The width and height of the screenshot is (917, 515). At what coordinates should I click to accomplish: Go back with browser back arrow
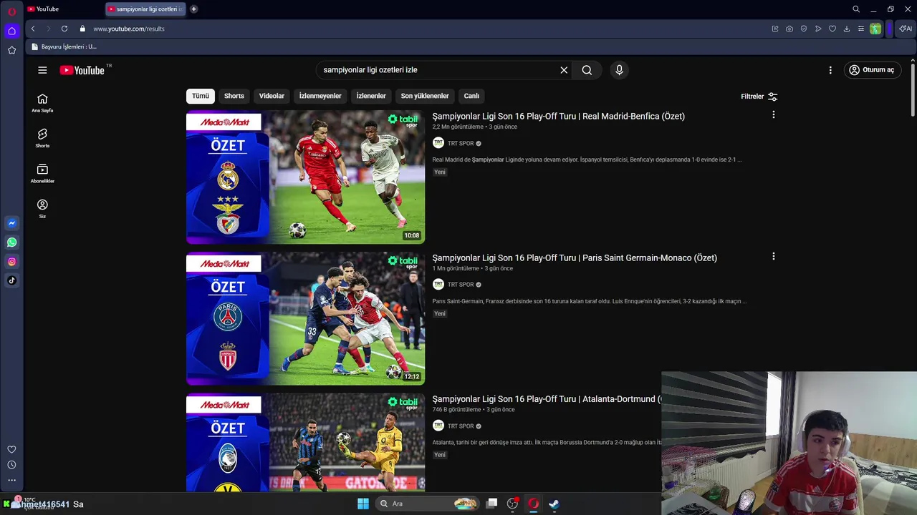coord(33,29)
